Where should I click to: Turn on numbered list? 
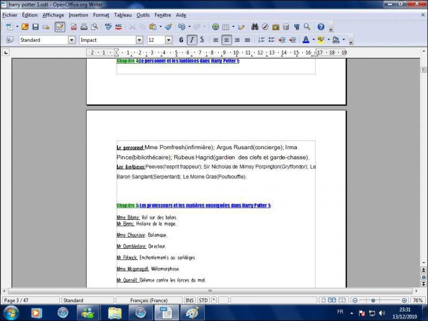point(261,40)
